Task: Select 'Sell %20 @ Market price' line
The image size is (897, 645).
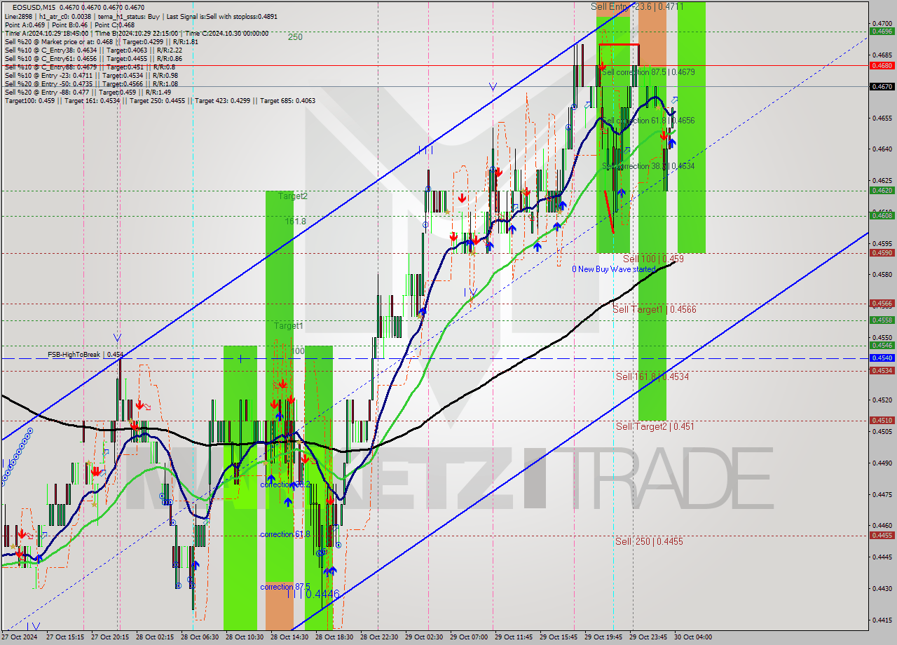Action: coord(101,41)
